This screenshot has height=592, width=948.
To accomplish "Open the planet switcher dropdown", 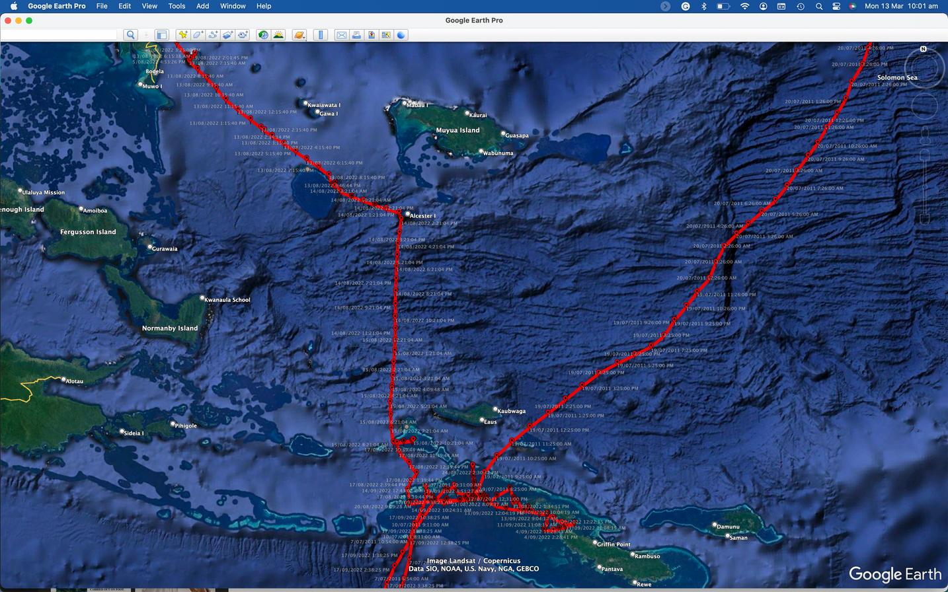I will [299, 35].
